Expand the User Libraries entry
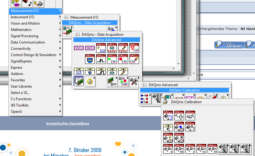This screenshot has width=255, height=156. pyautogui.click(x=35, y=86)
